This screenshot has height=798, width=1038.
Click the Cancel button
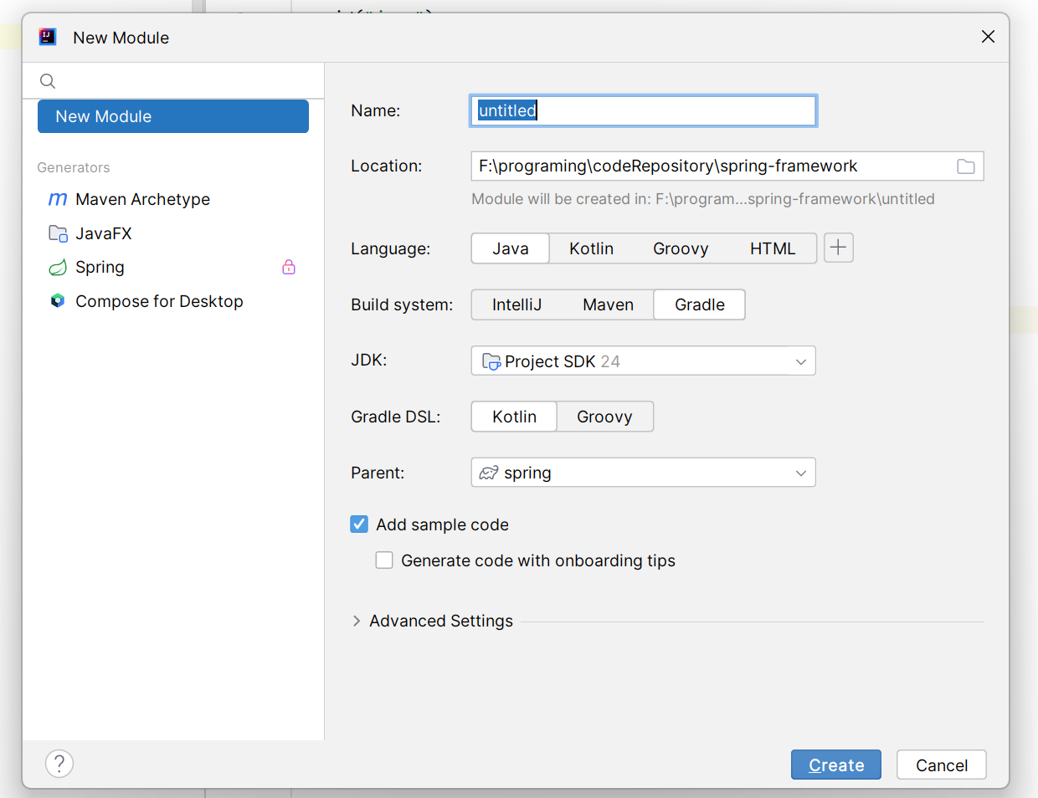pyautogui.click(x=942, y=765)
